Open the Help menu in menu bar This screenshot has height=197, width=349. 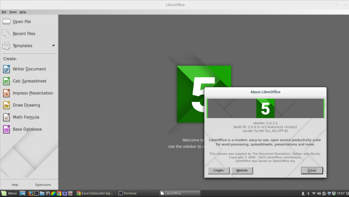[x=23, y=12]
